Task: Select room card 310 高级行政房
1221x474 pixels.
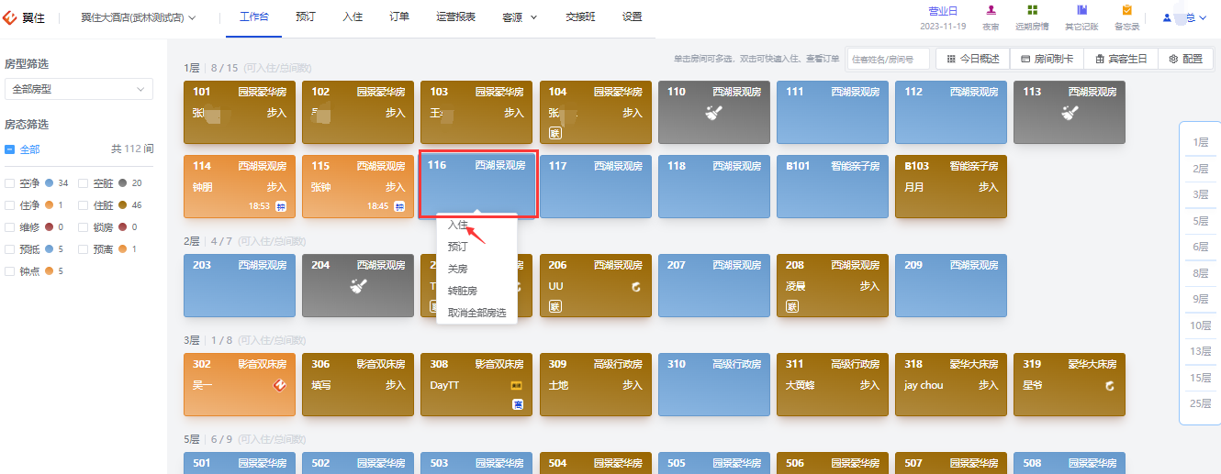Action: [x=714, y=385]
